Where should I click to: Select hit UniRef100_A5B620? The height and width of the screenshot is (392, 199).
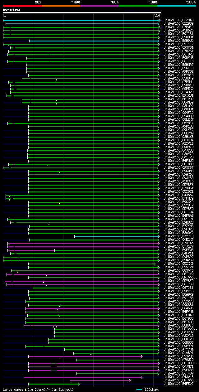tap(178, 31)
